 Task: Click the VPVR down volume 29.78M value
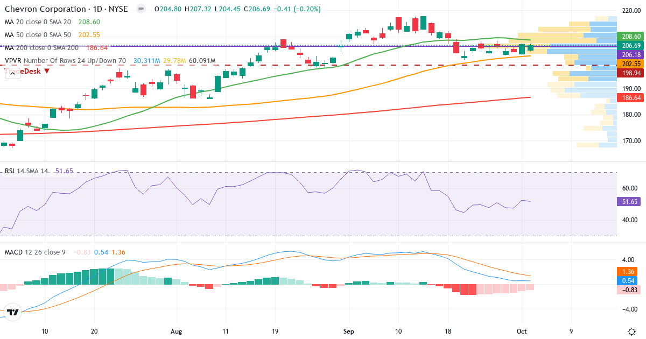173,61
